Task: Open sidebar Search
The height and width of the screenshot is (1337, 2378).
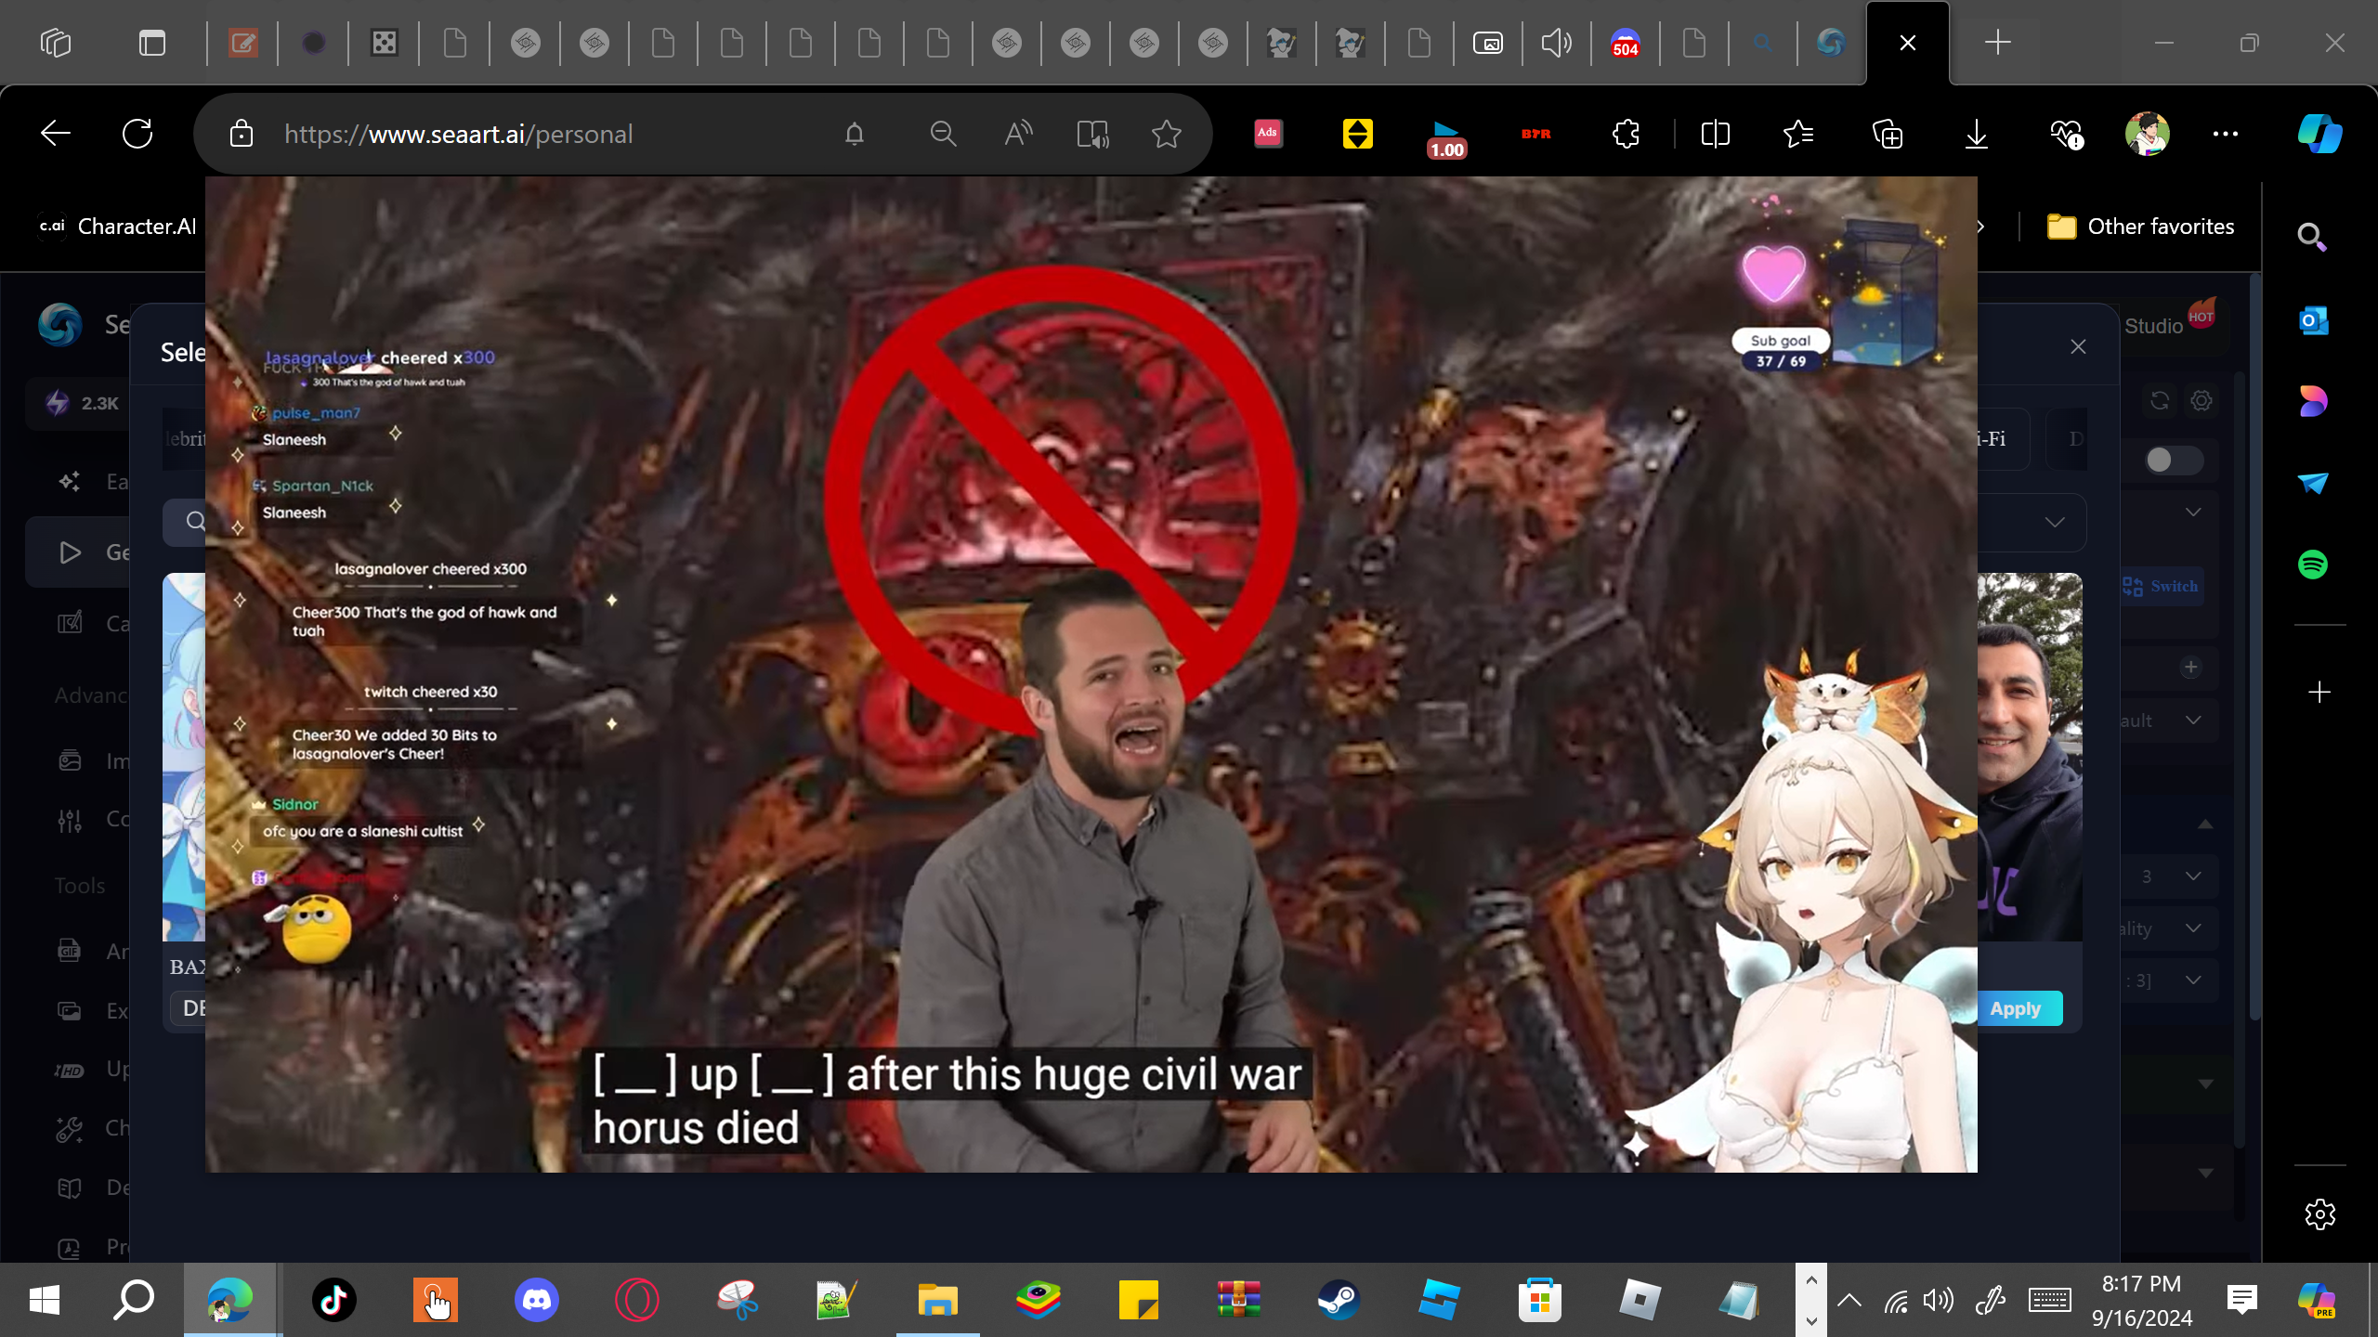Action: [x=2312, y=238]
